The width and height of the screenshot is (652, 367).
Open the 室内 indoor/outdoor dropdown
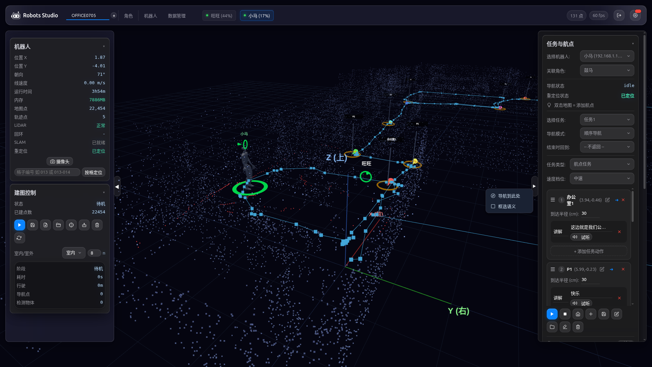(x=74, y=253)
